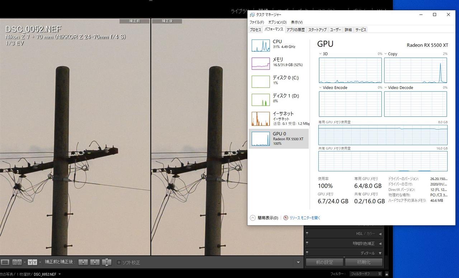The image size is (459, 278).
Task: Click the Task Manager title bar icon
Action: 252,15
